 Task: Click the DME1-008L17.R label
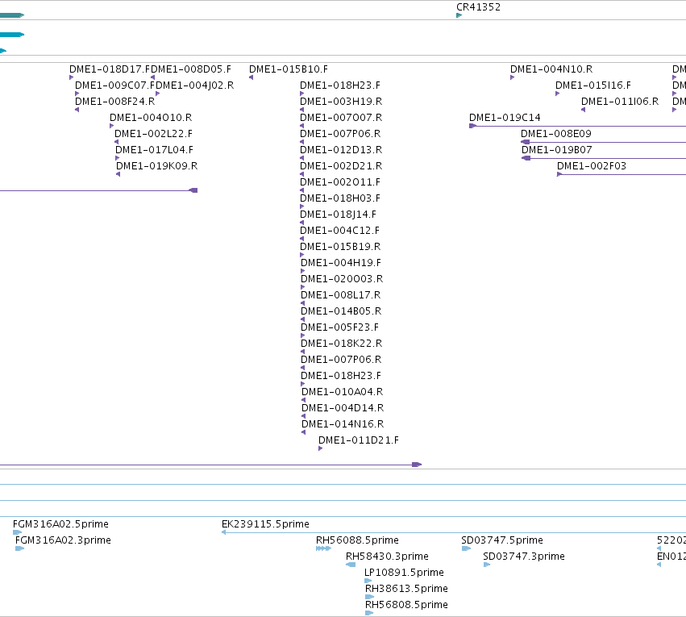[x=340, y=295]
